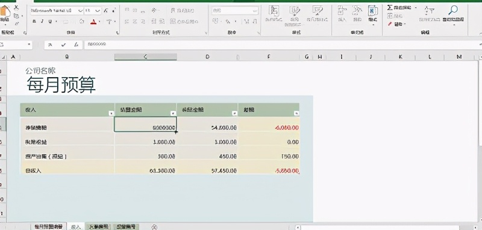482x230 pixels.
Task: Open the font name dropdown
Action: (81, 11)
